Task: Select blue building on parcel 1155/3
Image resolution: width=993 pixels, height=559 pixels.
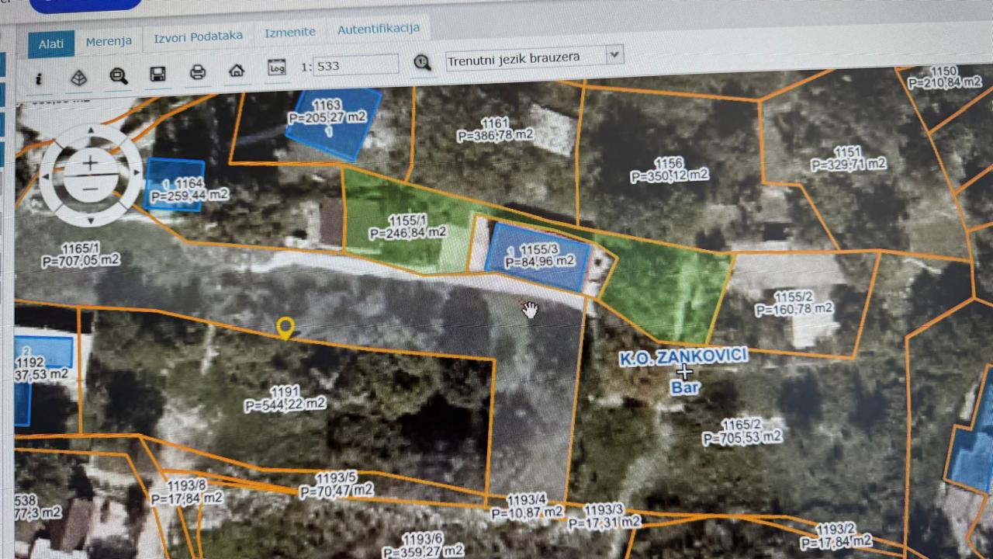Action: (x=538, y=257)
